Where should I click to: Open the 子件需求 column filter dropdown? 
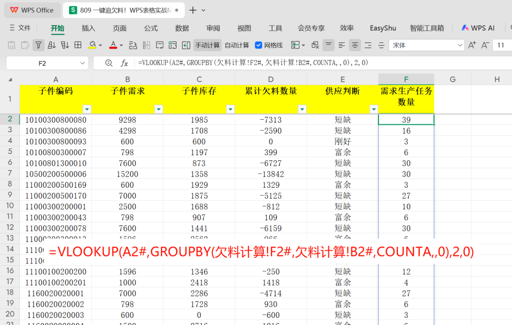(158, 109)
